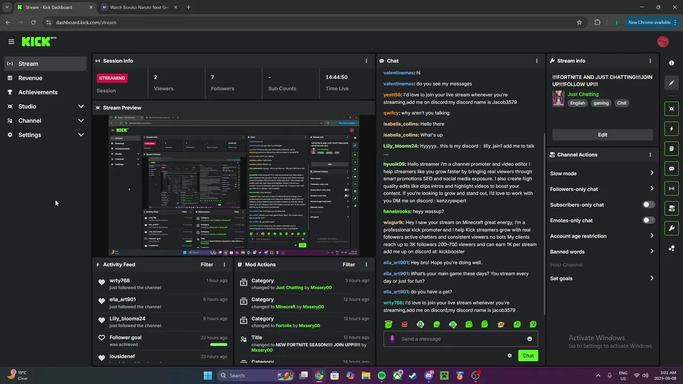The image size is (683, 384).
Task: Open Account age restriction options
Action: coord(602,236)
